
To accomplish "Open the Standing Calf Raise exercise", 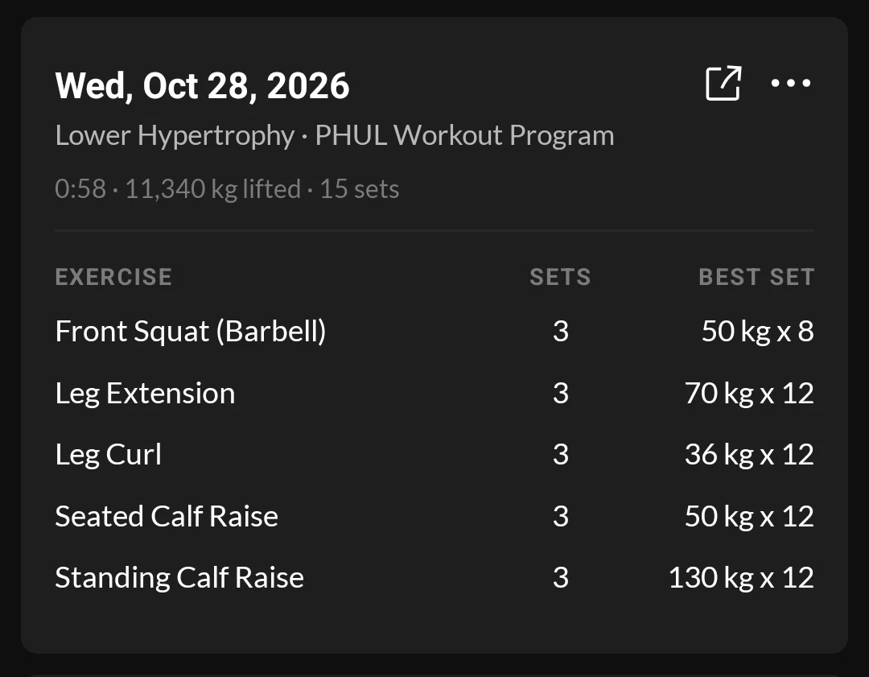I will click(179, 578).
